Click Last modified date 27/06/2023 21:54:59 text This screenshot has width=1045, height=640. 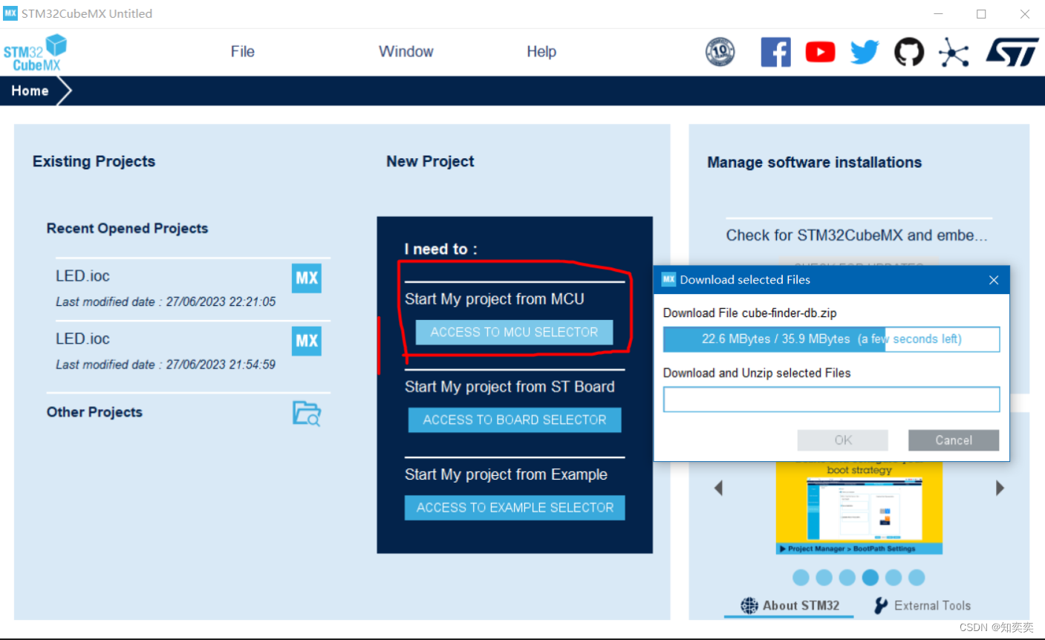point(166,365)
